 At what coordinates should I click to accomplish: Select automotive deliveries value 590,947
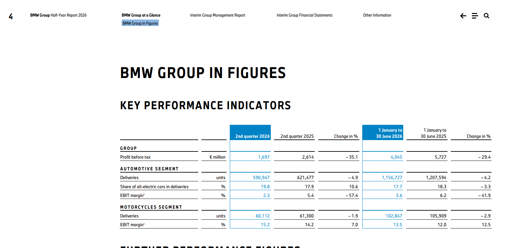pos(261,178)
